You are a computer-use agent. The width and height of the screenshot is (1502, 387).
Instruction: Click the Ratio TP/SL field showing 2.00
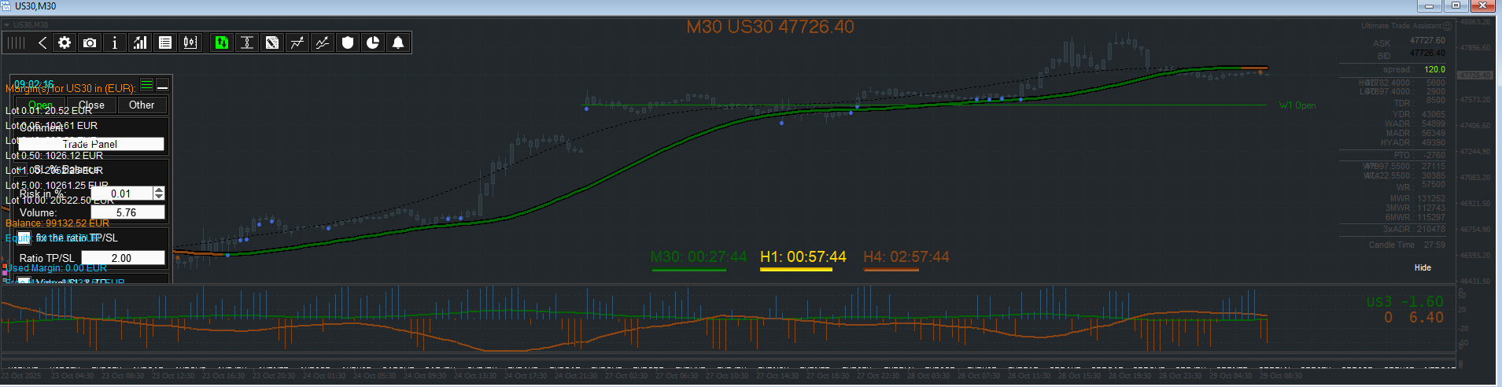pyautogui.click(x=123, y=258)
